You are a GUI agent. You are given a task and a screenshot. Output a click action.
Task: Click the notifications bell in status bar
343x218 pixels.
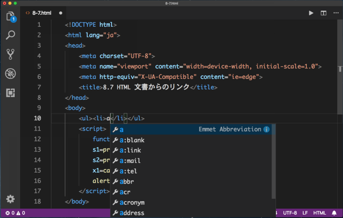pyautogui.click(x=334, y=213)
